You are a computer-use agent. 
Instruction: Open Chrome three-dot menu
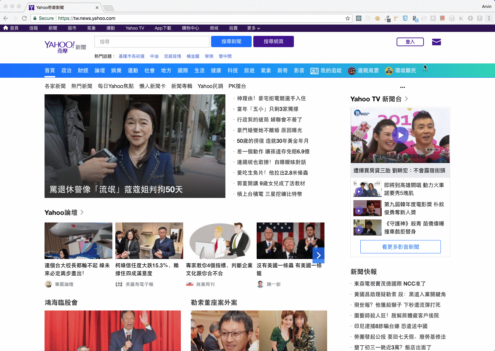[x=489, y=18]
